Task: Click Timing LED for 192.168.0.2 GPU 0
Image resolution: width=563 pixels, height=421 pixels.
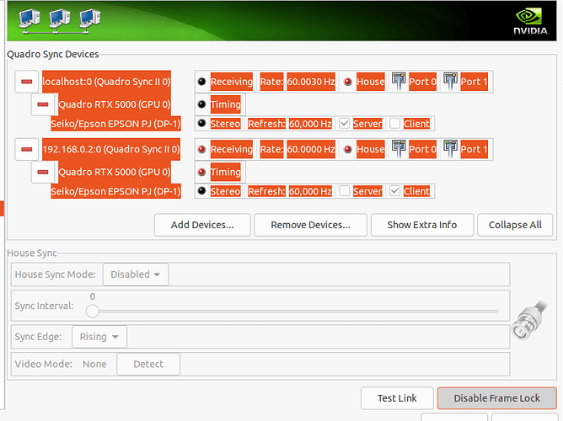Action: (201, 172)
